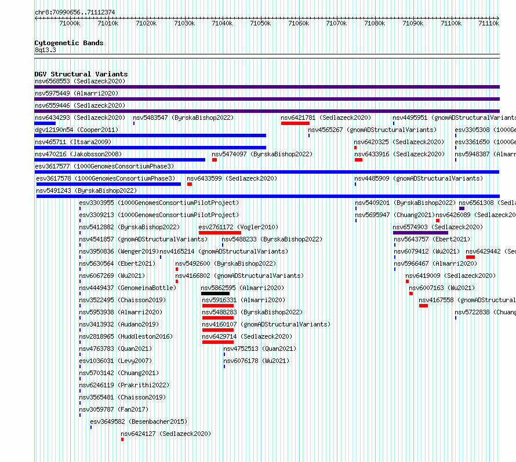Screen dimensions: 516x462
Task: Click the nsv5916331 (Almarri2020) red bar
Action: point(218,306)
